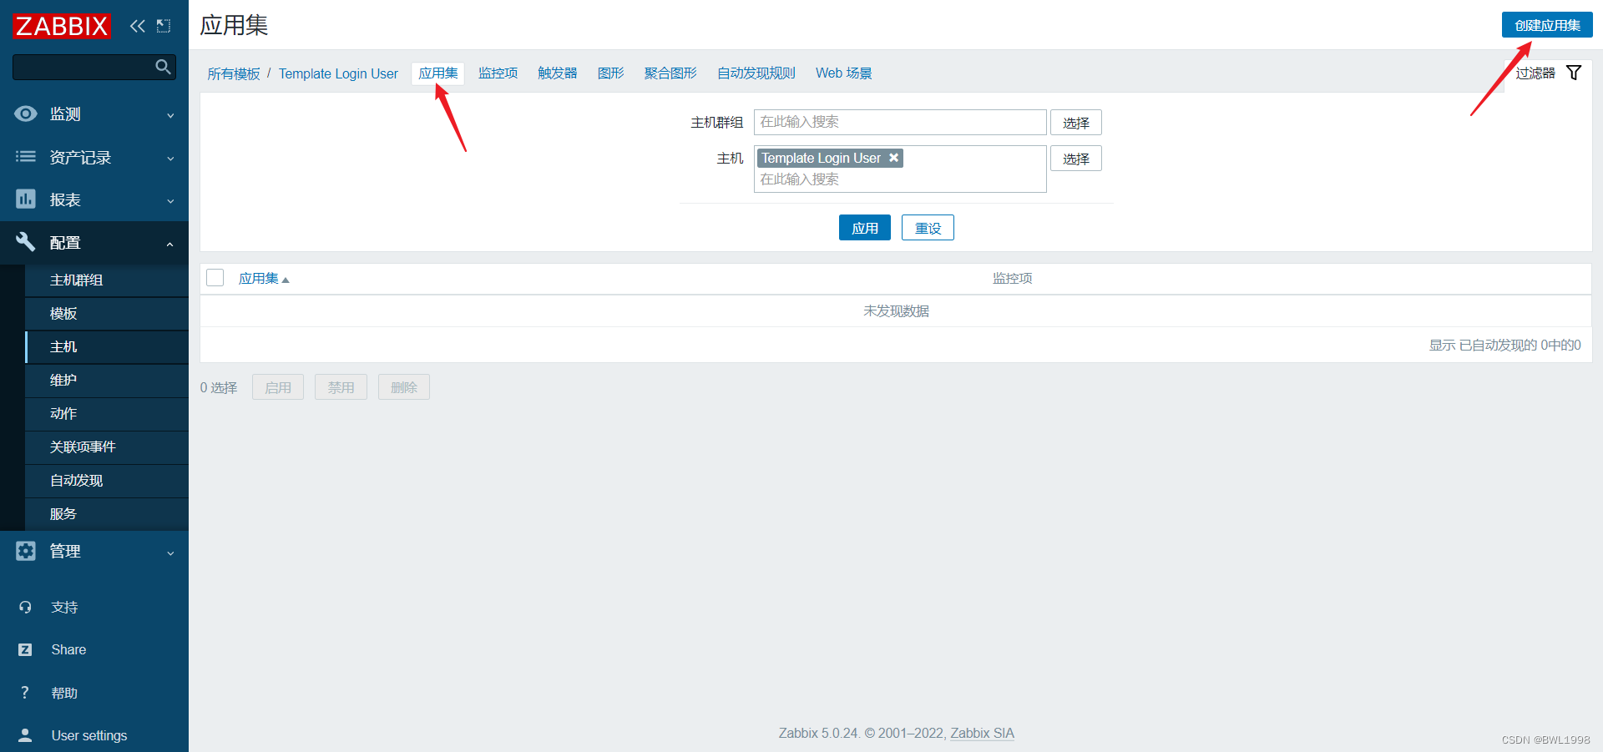
Task: Click the chart icon next to 报表
Action: (26, 199)
